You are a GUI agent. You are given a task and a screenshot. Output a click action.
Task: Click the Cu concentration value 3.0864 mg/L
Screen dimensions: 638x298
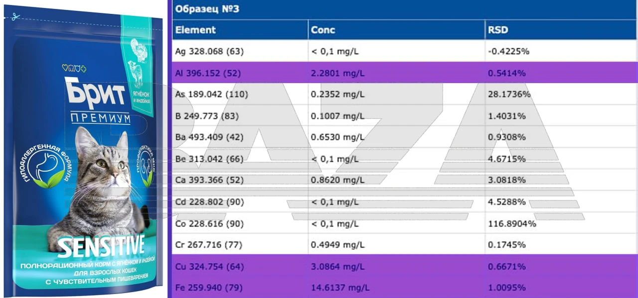(338, 266)
